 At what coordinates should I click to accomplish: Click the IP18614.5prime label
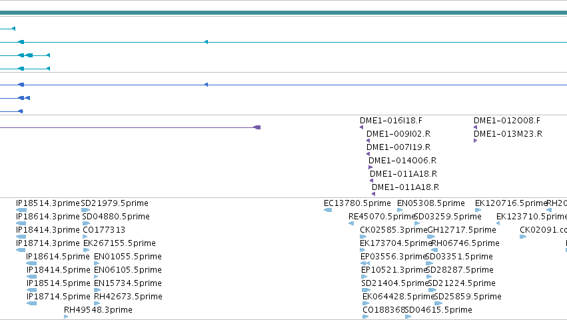58,257
